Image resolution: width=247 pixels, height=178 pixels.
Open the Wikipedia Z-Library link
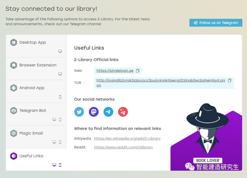coord(127,138)
